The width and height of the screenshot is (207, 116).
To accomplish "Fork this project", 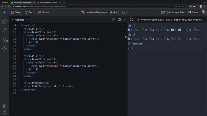I will 29,12.
